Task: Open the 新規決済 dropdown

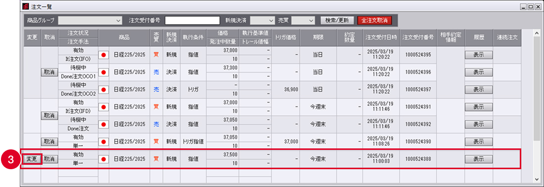Action: click(x=263, y=20)
